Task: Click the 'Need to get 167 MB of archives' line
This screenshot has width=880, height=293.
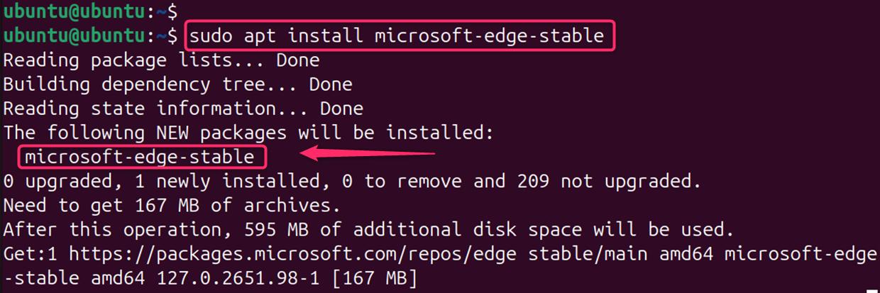Action: 172,205
